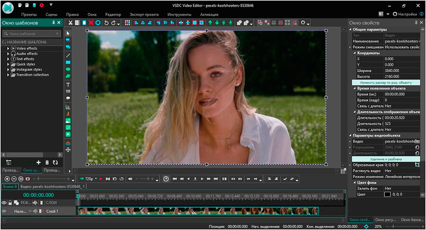Click the red X delete icon
This screenshot has width=426, height=230.
(x=91, y=23)
